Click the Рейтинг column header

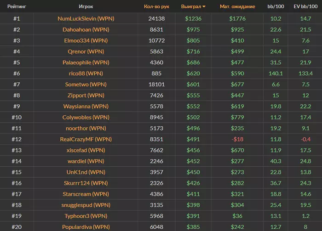tap(17, 6)
